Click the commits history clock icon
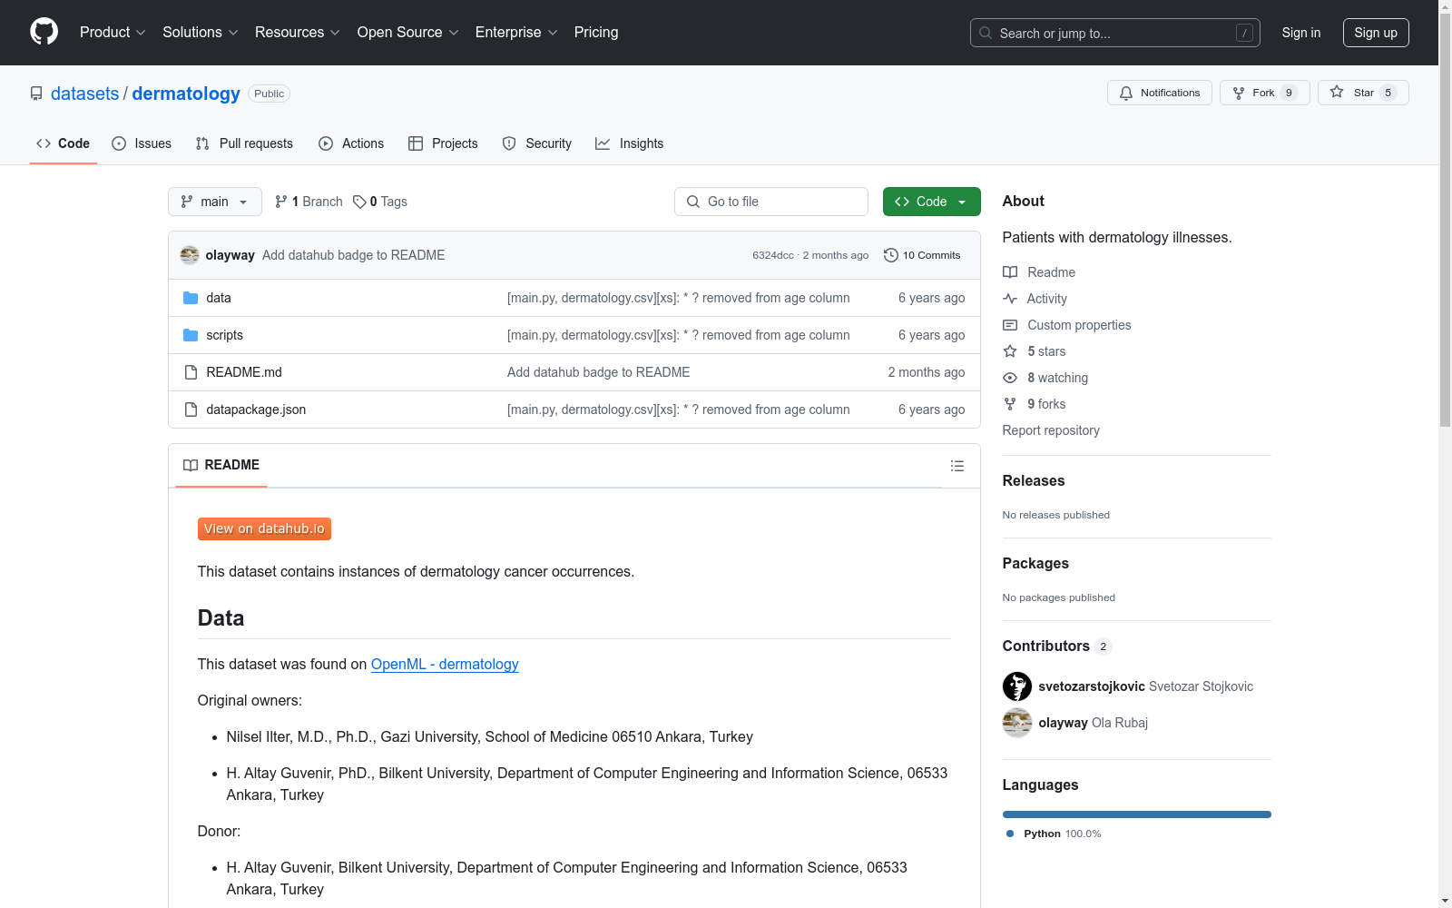 click(891, 255)
